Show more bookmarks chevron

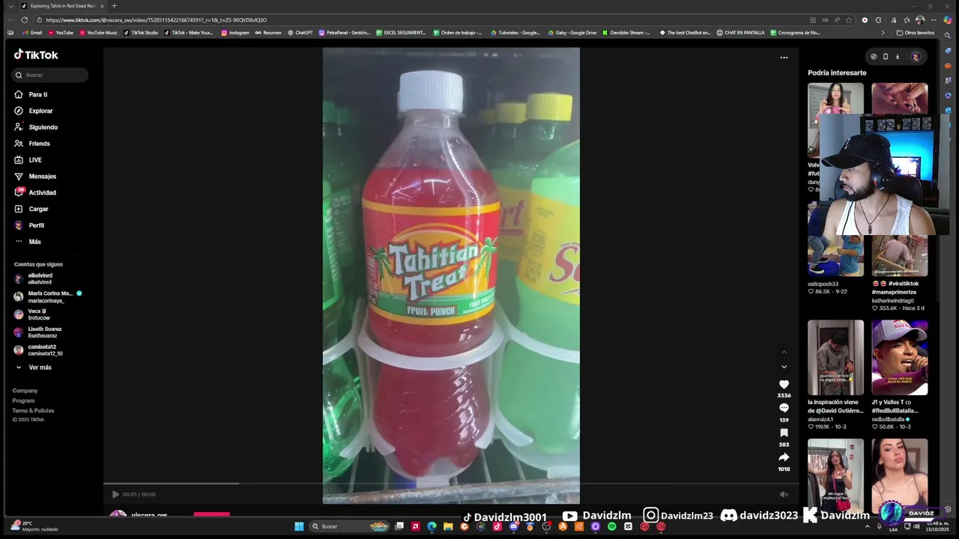point(883,33)
